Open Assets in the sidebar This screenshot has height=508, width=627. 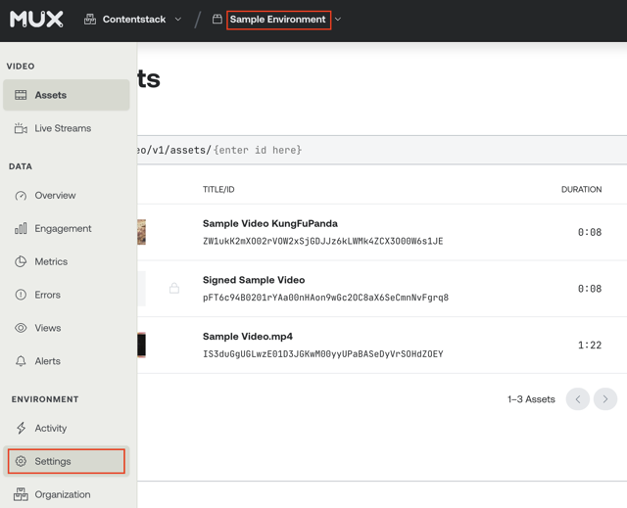pos(67,95)
